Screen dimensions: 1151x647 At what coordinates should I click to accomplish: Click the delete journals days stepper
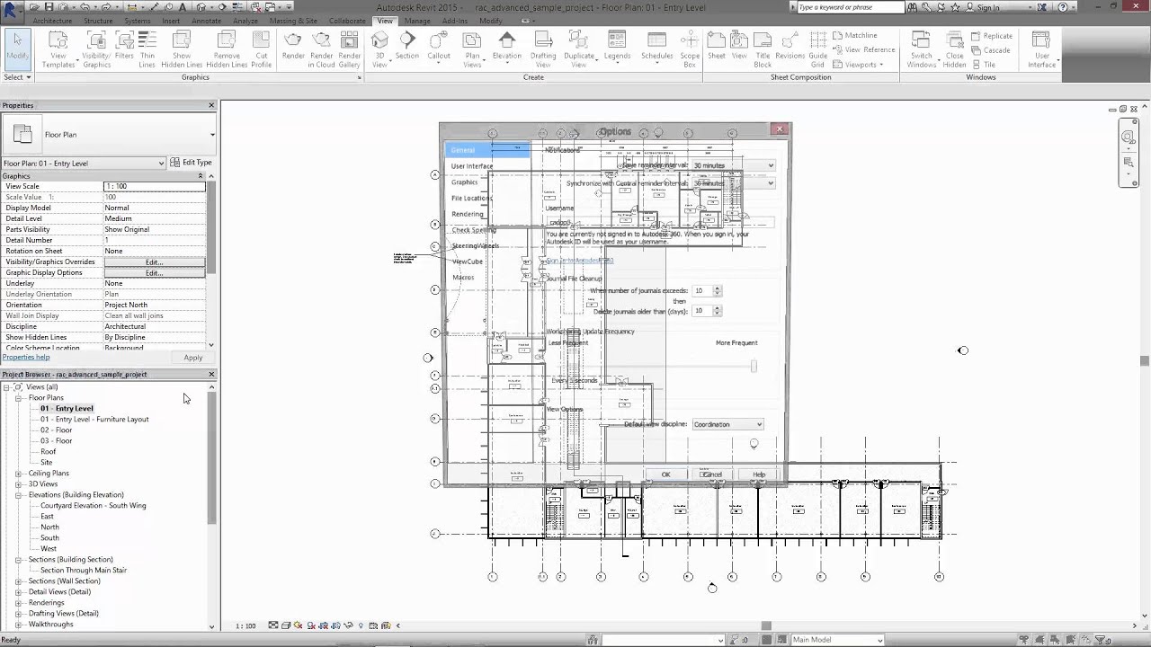[x=717, y=311]
